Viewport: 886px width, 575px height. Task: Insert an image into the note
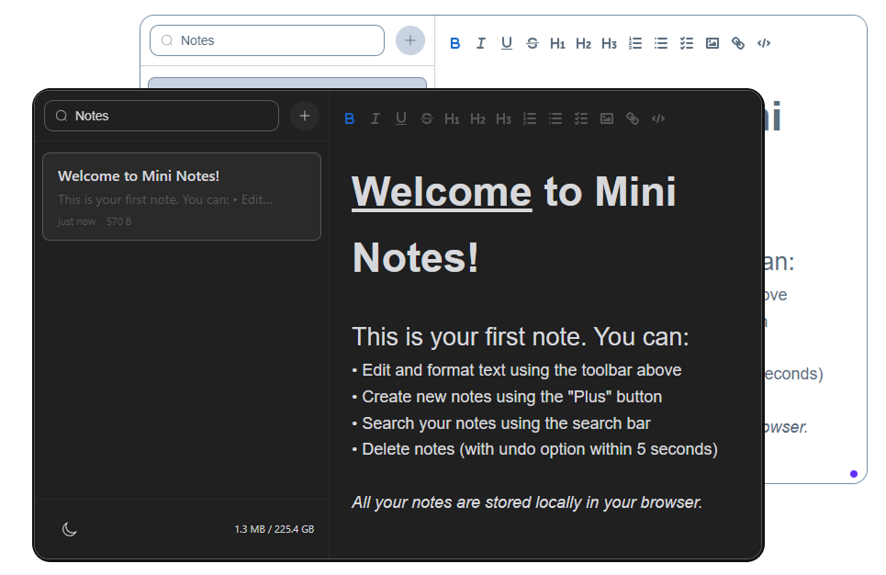coord(606,118)
